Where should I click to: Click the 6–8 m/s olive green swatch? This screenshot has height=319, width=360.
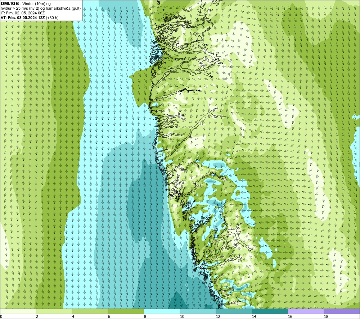tap(126, 311)
